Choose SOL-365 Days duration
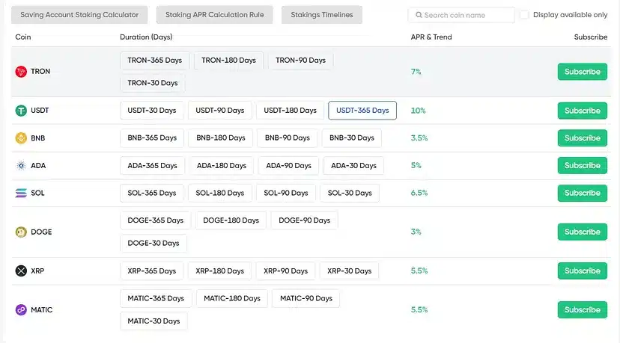This screenshot has width=620, height=343. click(x=152, y=193)
